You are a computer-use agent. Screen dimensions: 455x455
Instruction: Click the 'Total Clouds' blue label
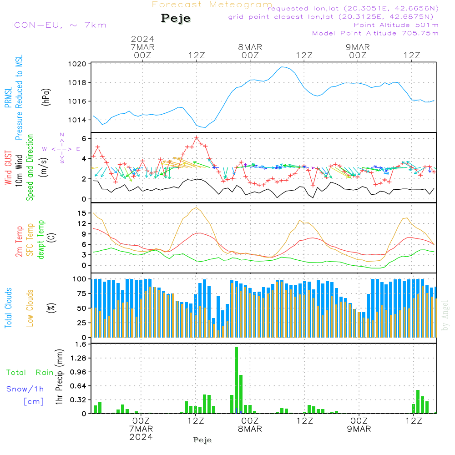coord(8,308)
